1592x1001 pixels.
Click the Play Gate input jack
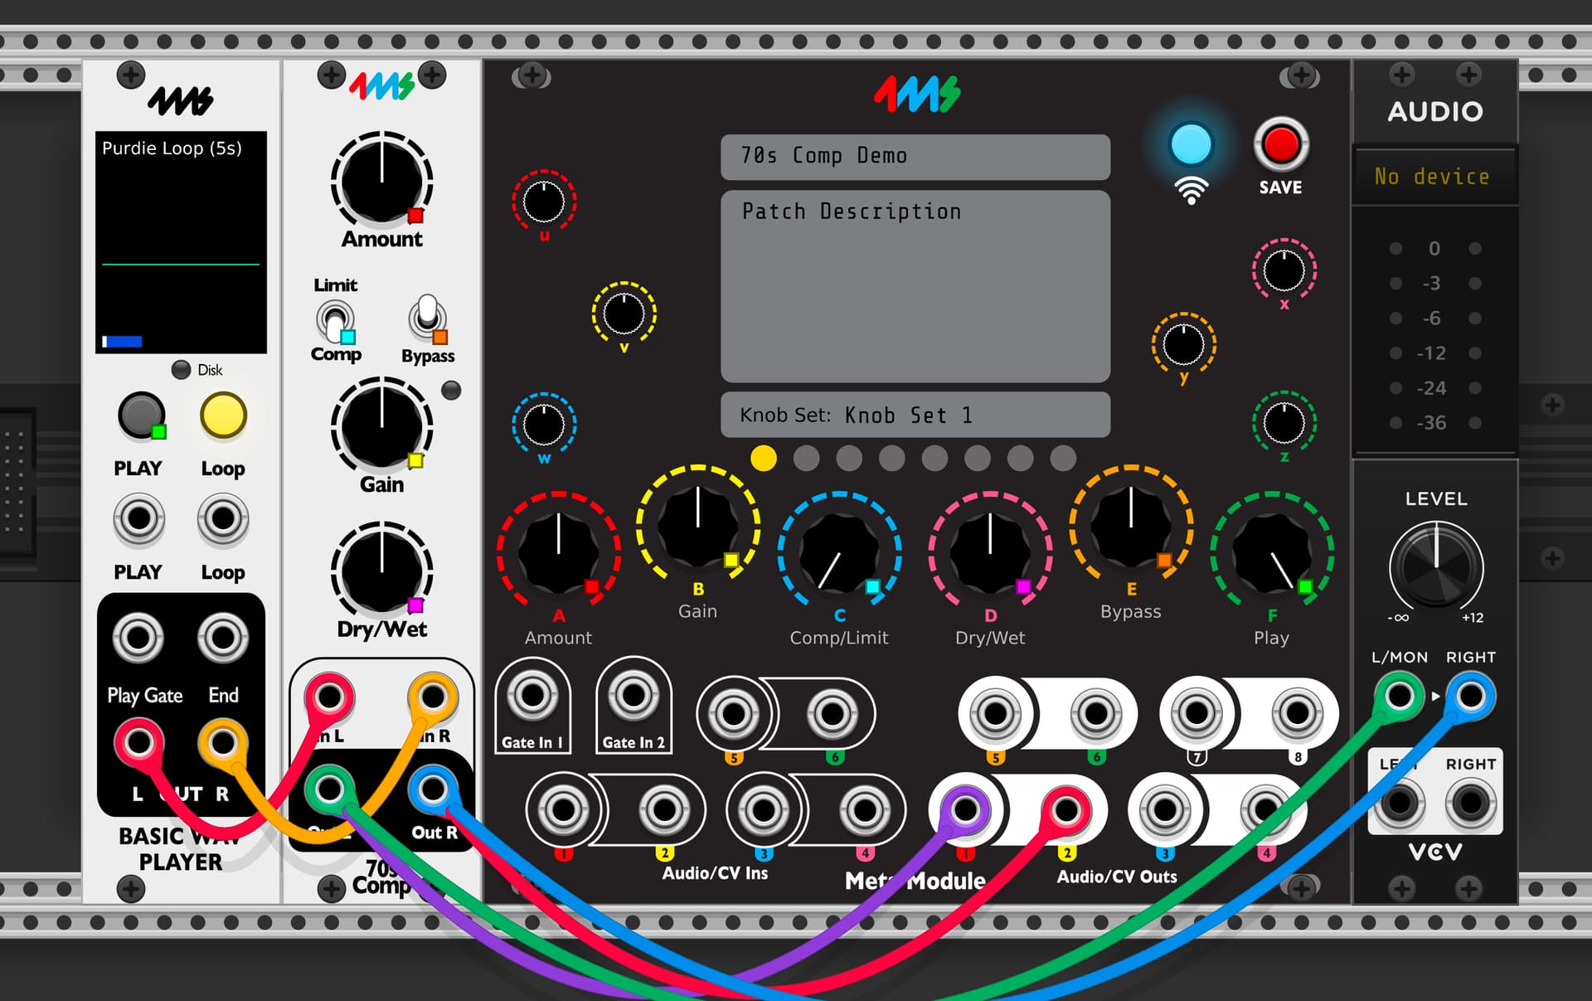coord(138,639)
